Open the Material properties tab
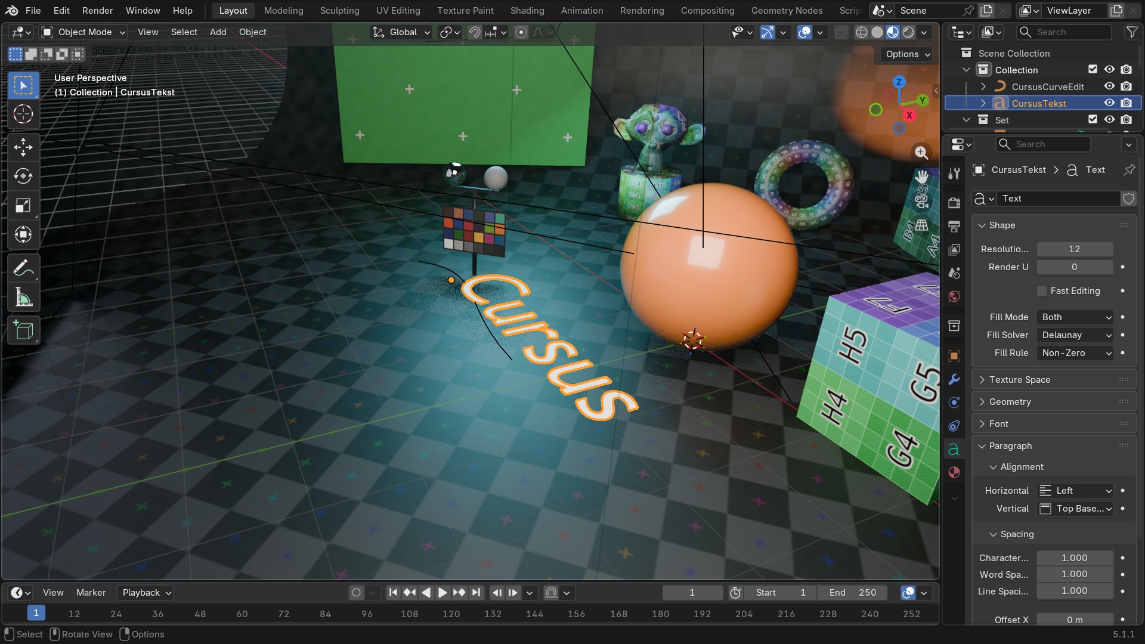1145x644 pixels. click(954, 472)
